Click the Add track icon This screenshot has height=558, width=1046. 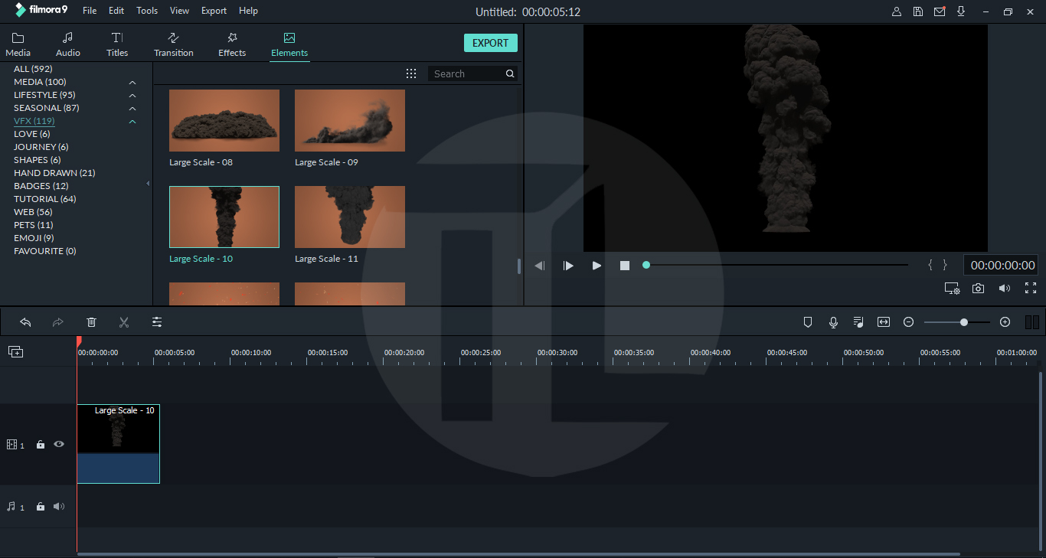pos(15,351)
